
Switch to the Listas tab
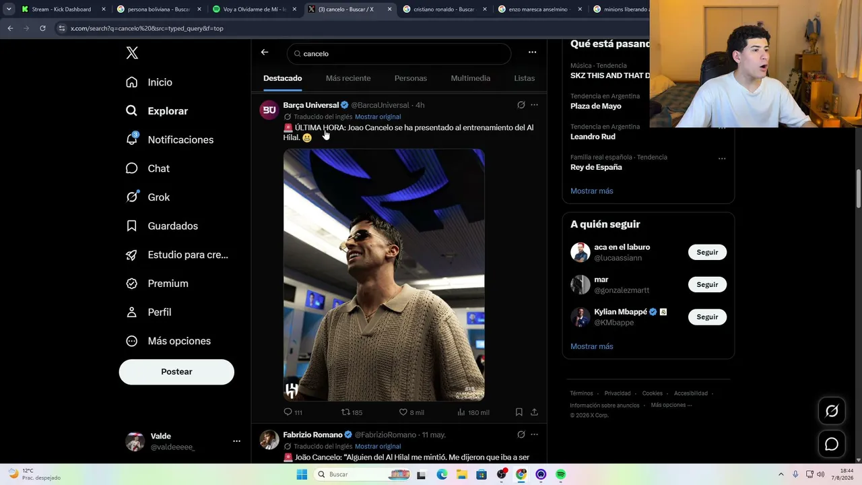pyautogui.click(x=525, y=78)
